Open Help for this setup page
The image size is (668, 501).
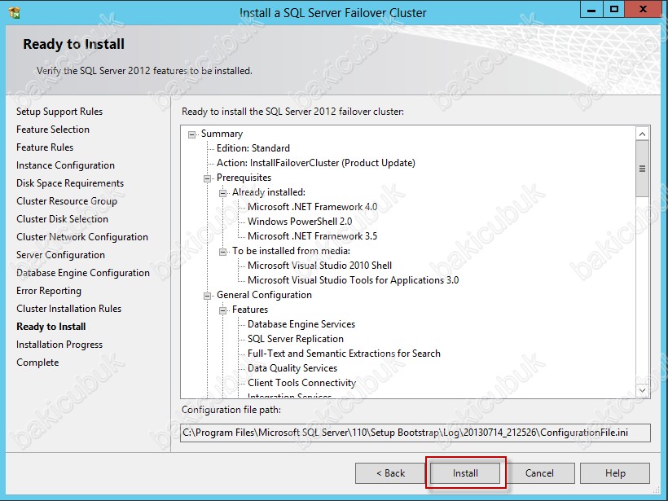615,472
